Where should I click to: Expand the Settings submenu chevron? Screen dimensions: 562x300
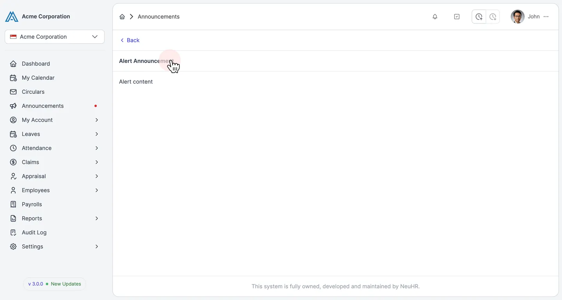point(97,246)
